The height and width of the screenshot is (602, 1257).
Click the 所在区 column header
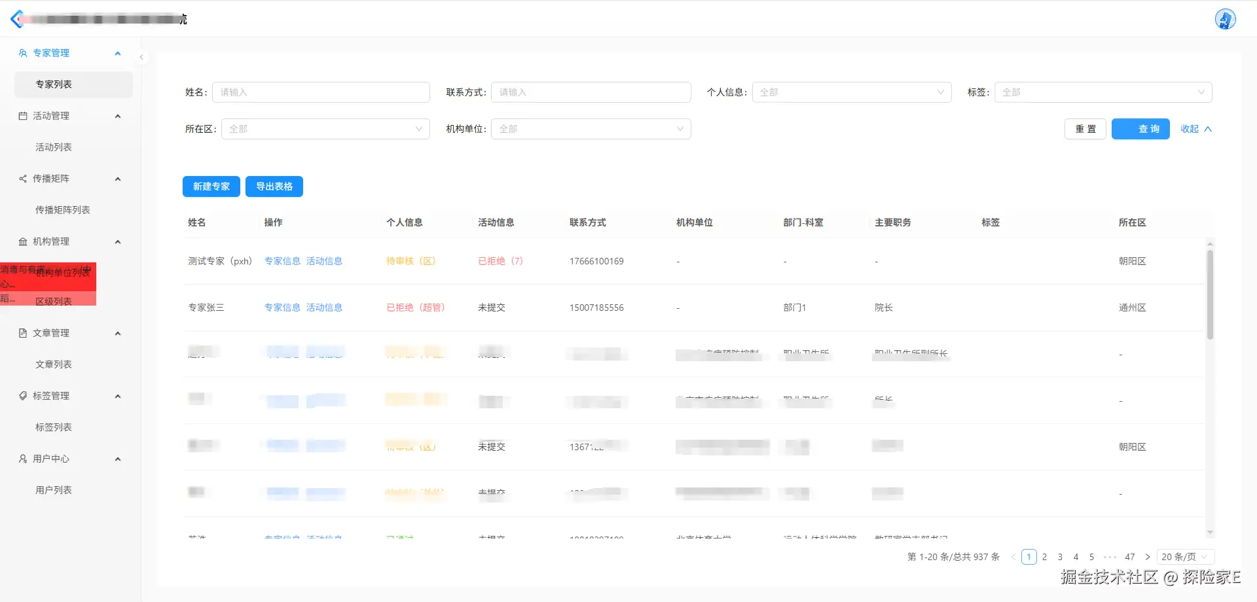(x=1133, y=222)
